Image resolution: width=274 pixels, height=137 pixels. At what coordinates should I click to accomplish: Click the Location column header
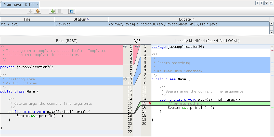pos(187,19)
